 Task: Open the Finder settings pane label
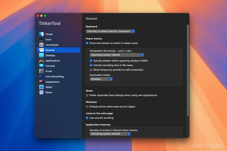[49, 34]
